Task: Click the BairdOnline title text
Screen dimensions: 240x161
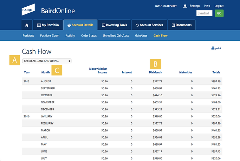Action: coord(58,11)
